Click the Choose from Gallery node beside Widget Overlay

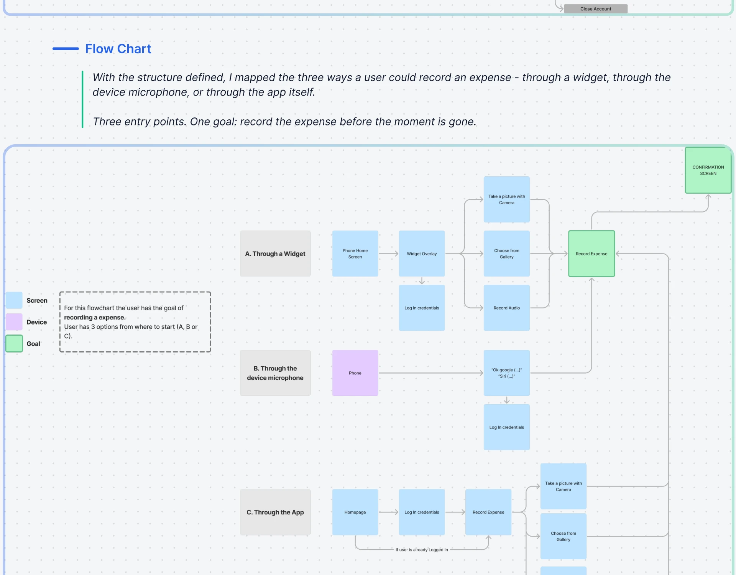pyautogui.click(x=507, y=254)
